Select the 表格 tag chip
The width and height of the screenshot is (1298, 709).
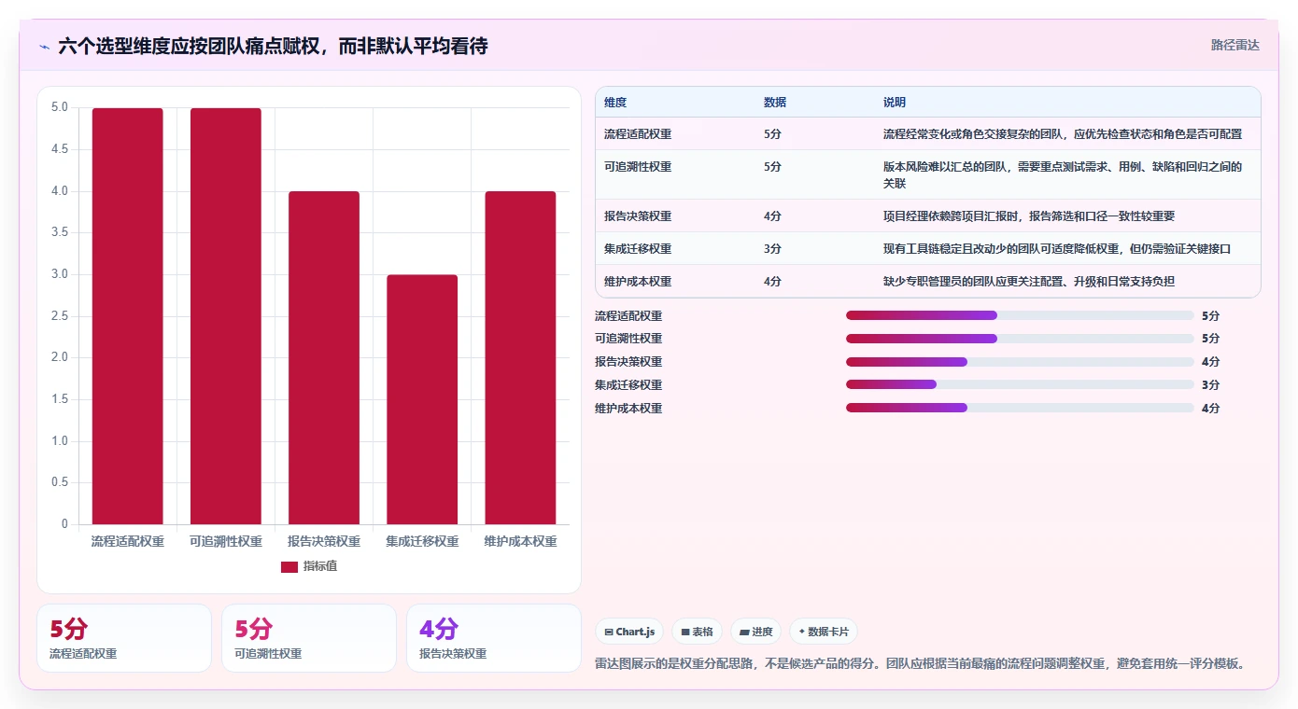pyautogui.click(x=697, y=632)
